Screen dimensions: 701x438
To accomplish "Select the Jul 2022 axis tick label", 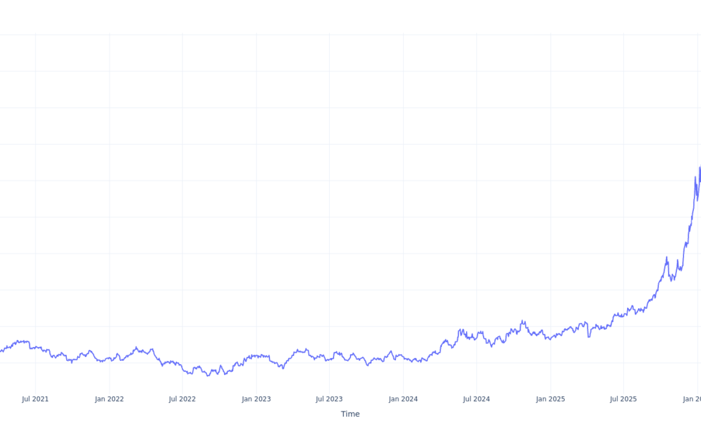I will (x=182, y=399).
